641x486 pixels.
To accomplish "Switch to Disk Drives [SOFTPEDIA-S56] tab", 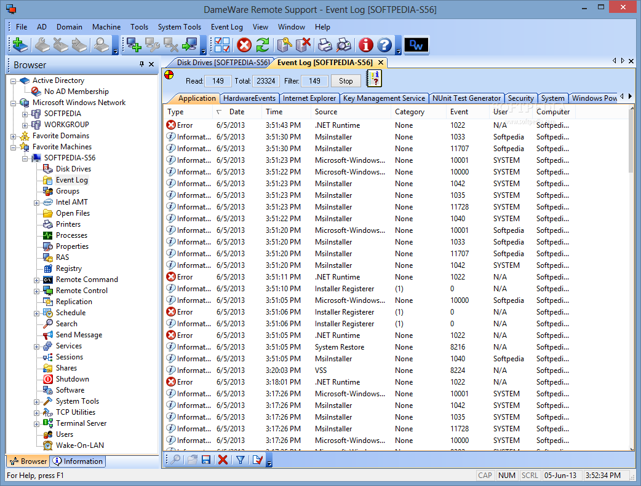I will [x=223, y=63].
